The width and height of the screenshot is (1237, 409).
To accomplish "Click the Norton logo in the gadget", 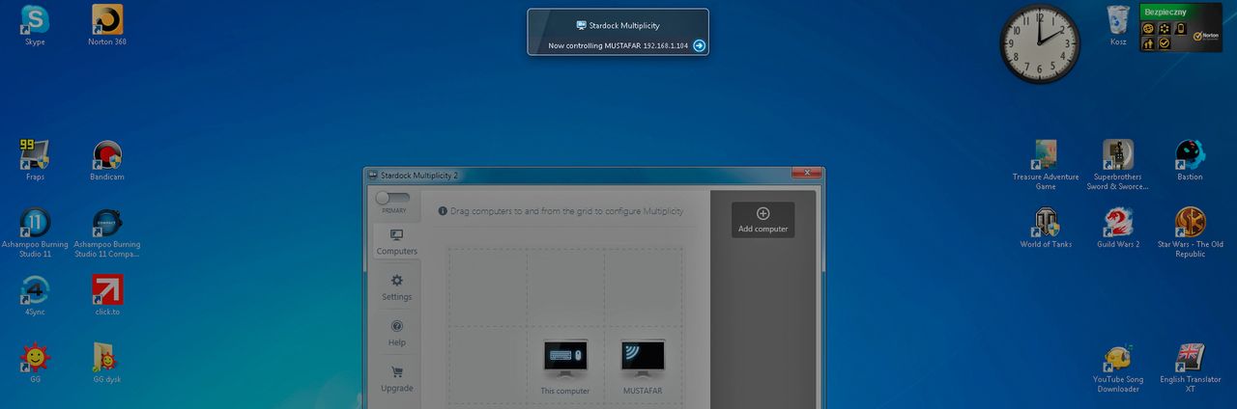I will click(x=1205, y=36).
